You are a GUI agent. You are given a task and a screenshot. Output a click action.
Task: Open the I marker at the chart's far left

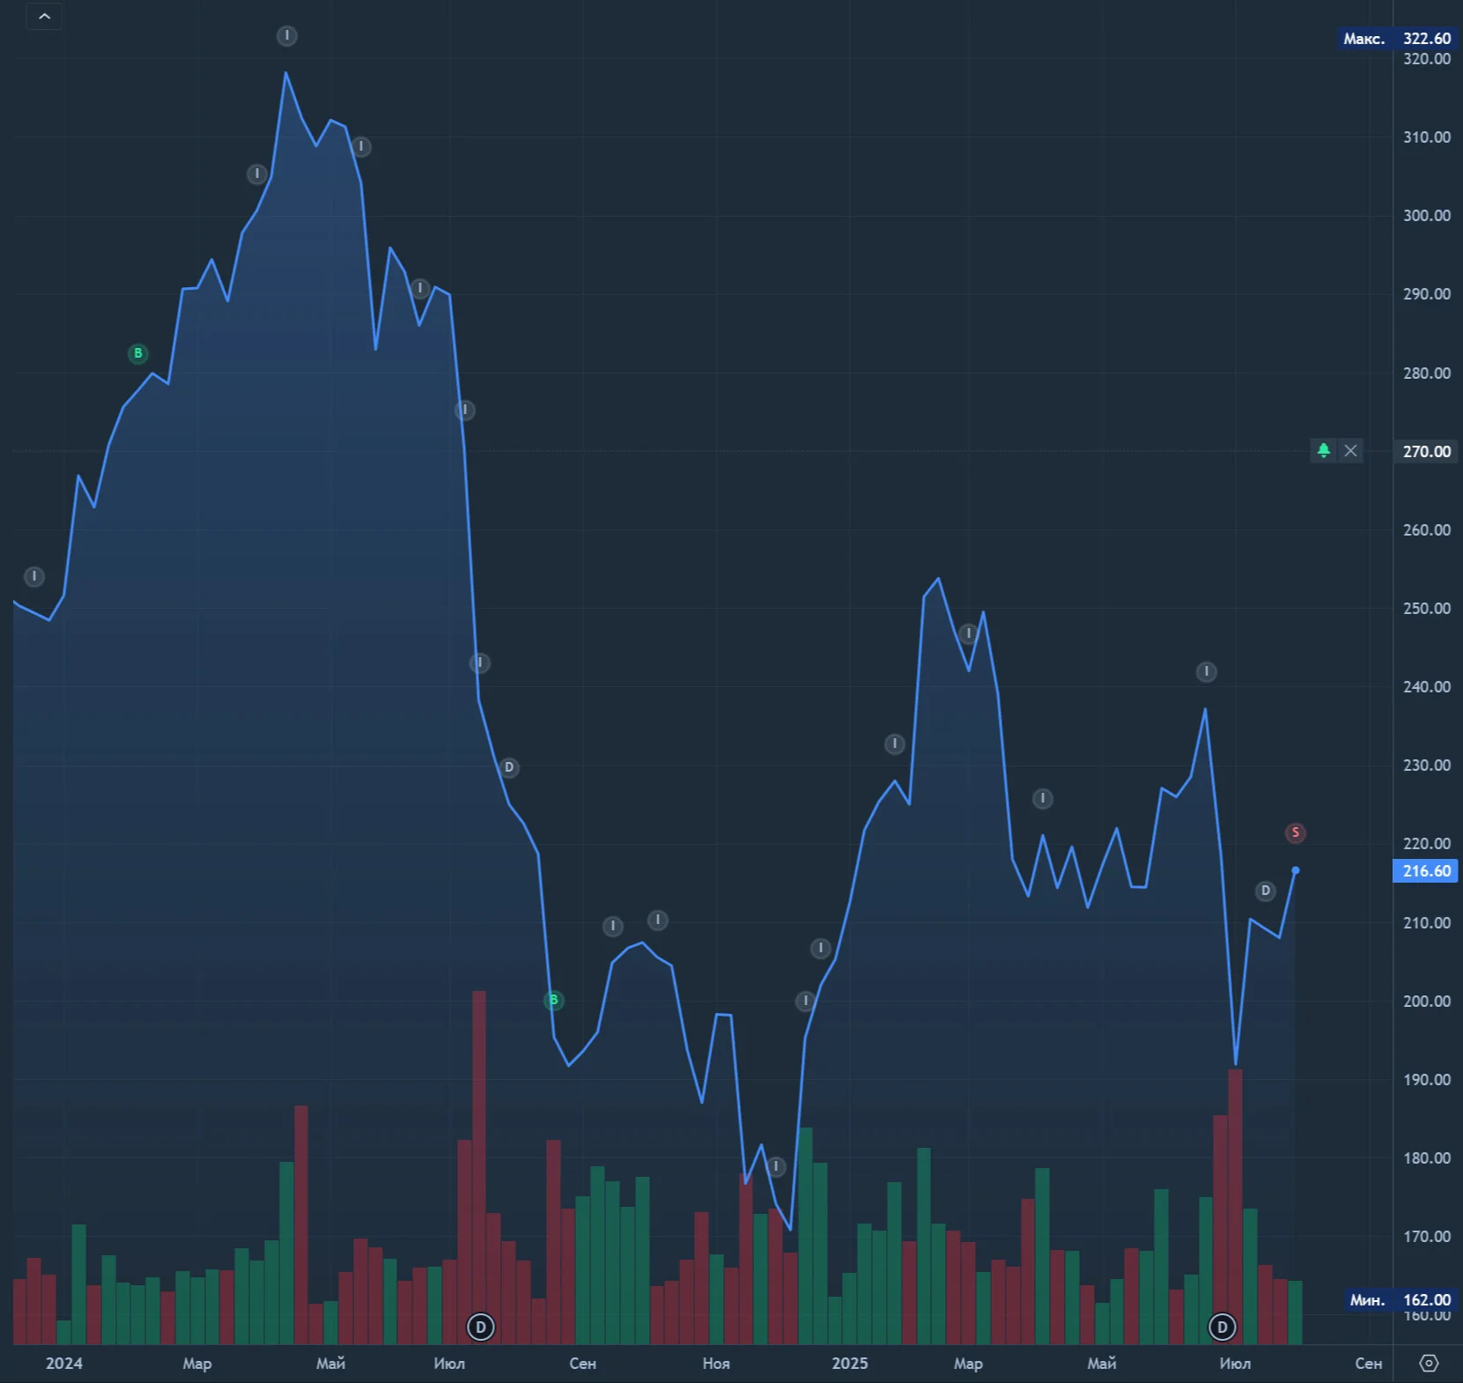pos(33,577)
